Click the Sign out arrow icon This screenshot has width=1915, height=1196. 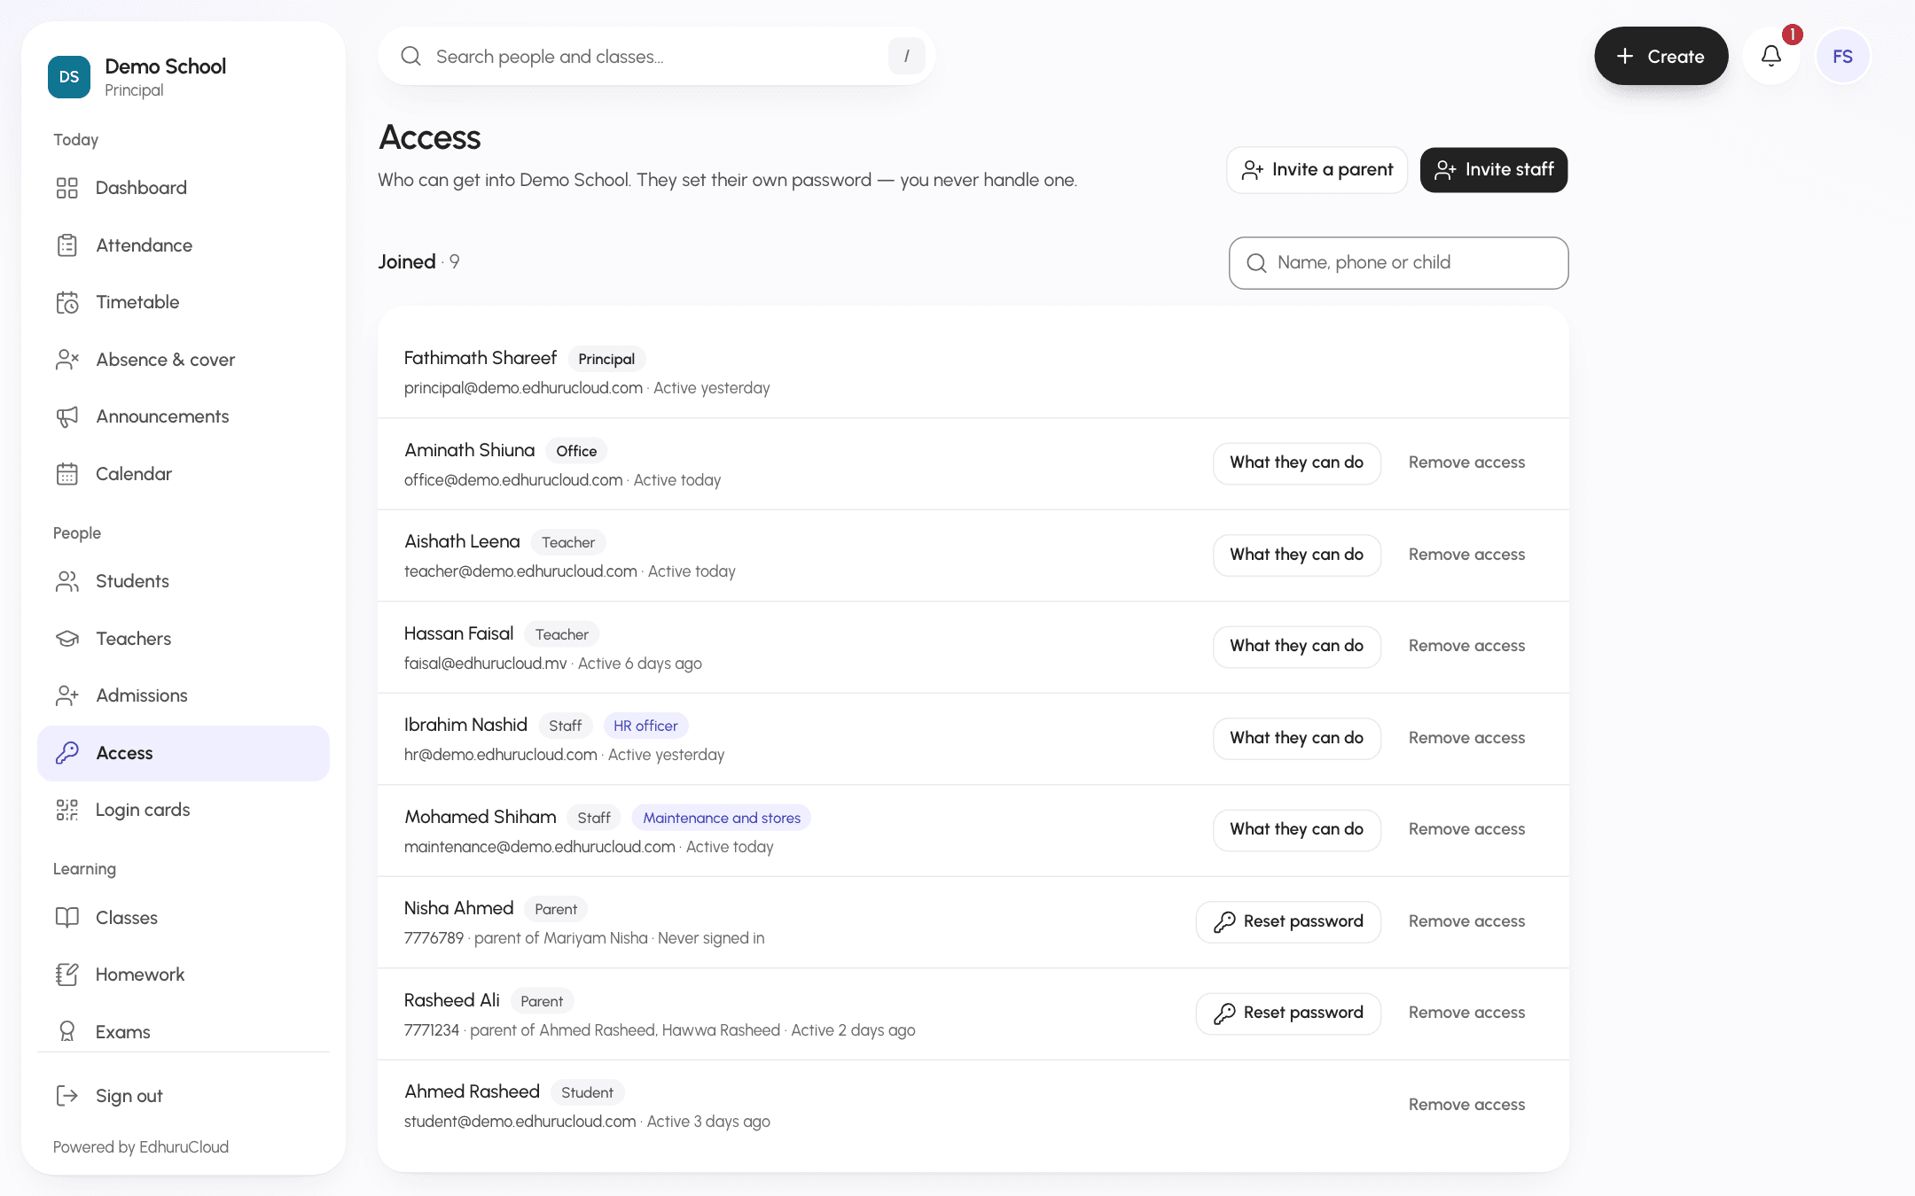[67, 1096]
